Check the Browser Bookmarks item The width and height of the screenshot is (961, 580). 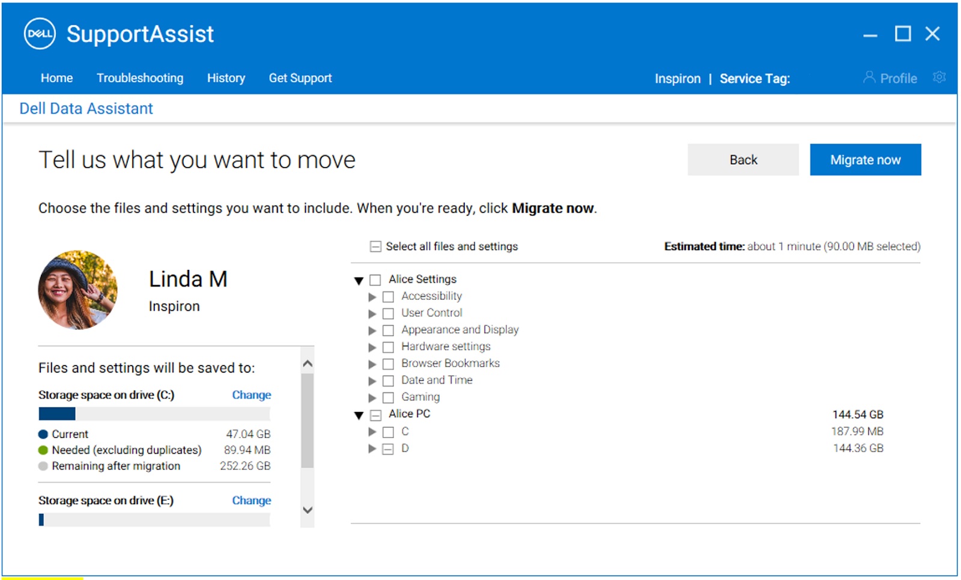click(x=388, y=364)
